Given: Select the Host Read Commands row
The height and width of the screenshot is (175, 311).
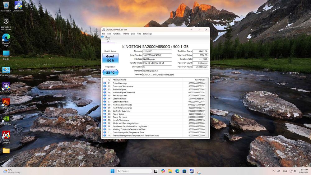Looking at the screenshot, I should click(155, 105).
